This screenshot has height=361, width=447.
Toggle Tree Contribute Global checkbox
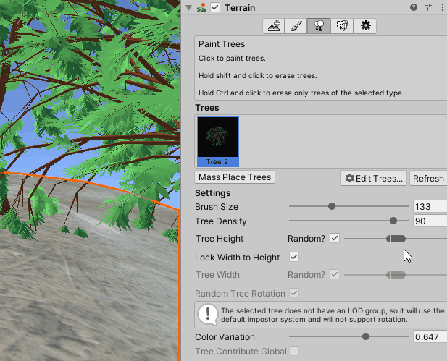click(x=294, y=351)
